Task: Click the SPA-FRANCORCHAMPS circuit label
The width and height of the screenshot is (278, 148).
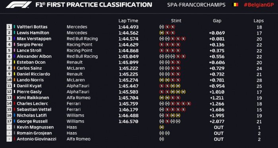Action: (197, 5)
